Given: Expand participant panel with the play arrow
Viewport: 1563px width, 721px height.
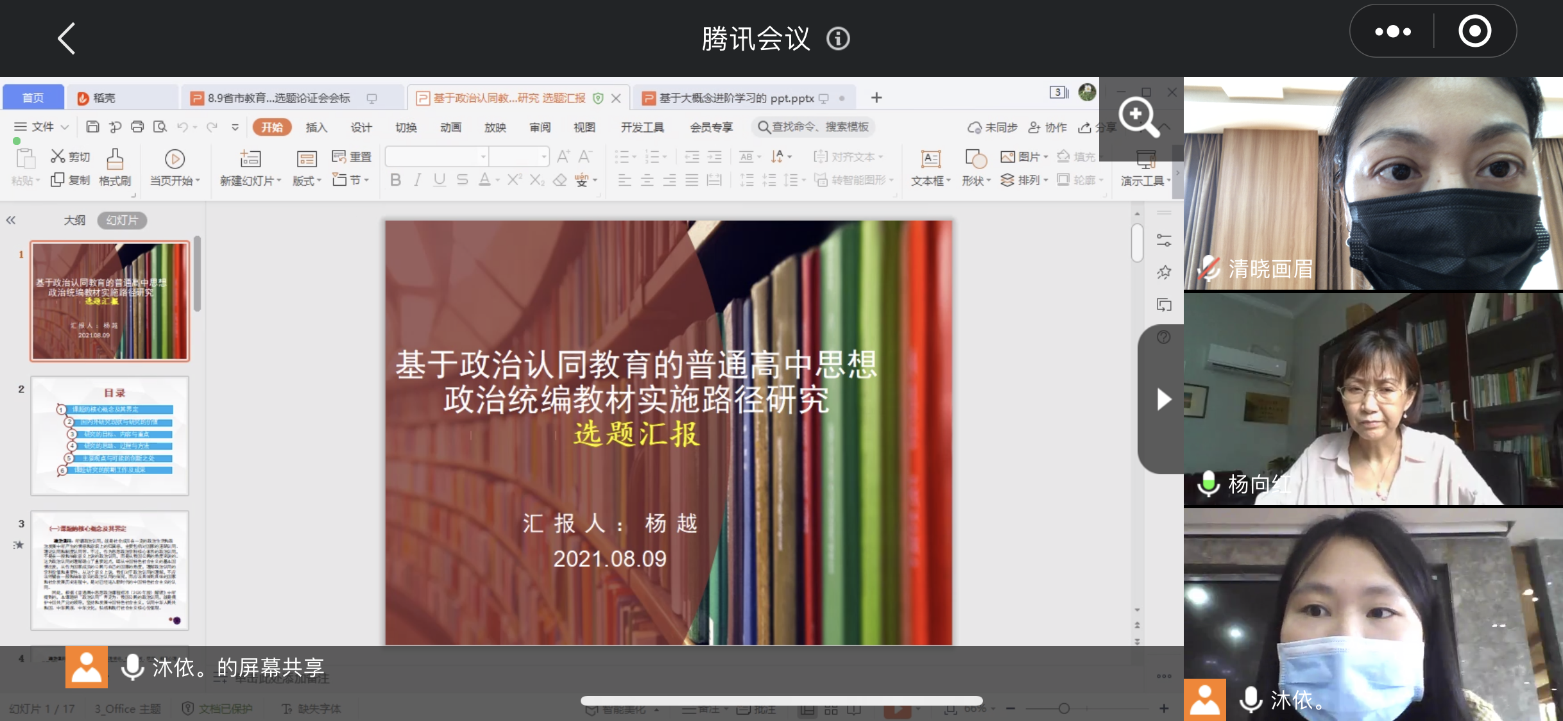Looking at the screenshot, I should pyautogui.click(x=1163, y=399).
